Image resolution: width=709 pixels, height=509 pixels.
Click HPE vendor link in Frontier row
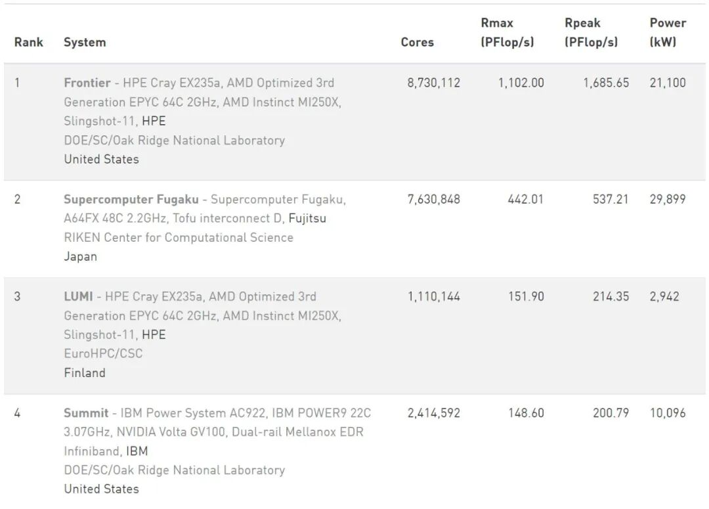tap(154, 121)
